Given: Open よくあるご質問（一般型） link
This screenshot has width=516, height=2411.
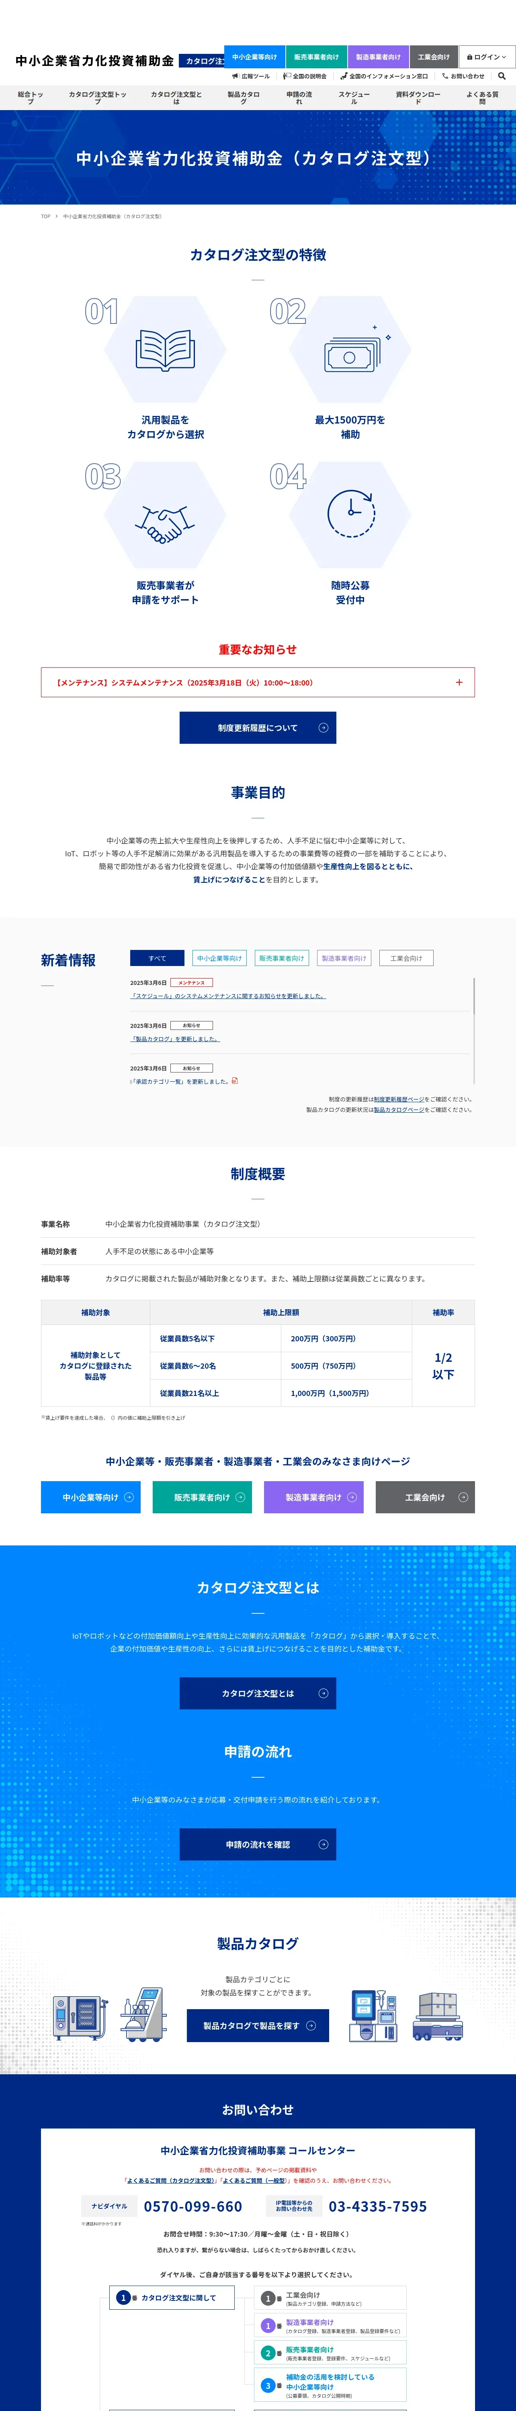Looking at the screenshot, I should tap(255, 2180).
